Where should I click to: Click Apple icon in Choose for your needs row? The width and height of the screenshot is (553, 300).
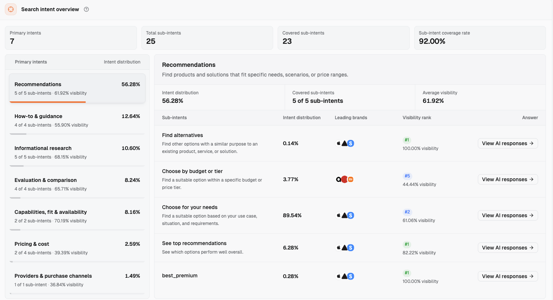pyautogui.click(x=339, y=215)
